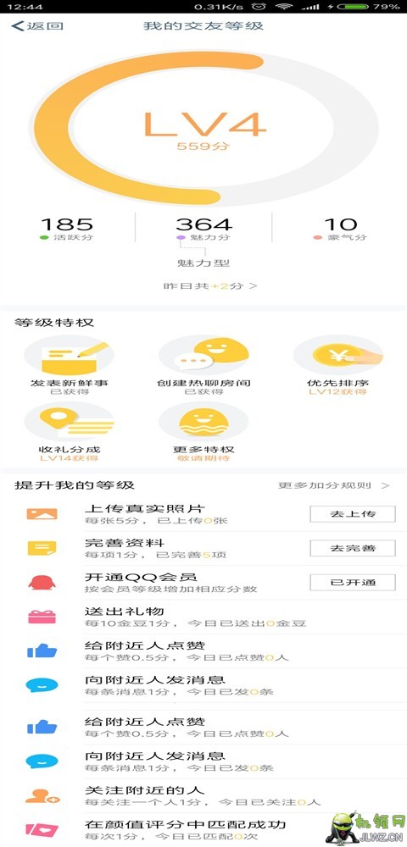Image resolution: width=407 pixels, height=847 pixels.
Task: Tap the 关注附近的人 follow icon
Action: (42, 795)
